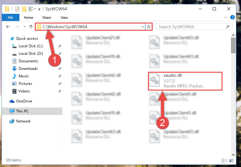Open the Explorer Help icon

[x=233, y=17]
